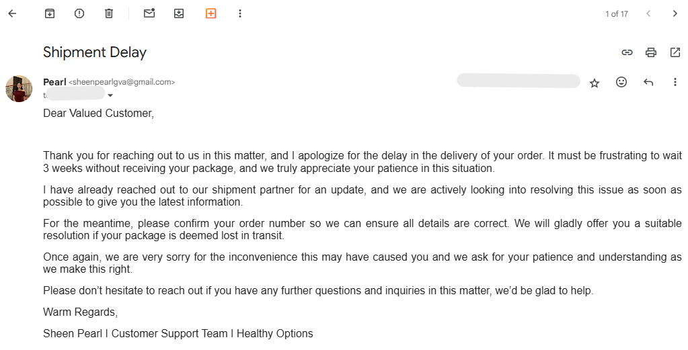688x350 pixels.
Task: Click the Move to download-box icon
Action: point(179,13)
